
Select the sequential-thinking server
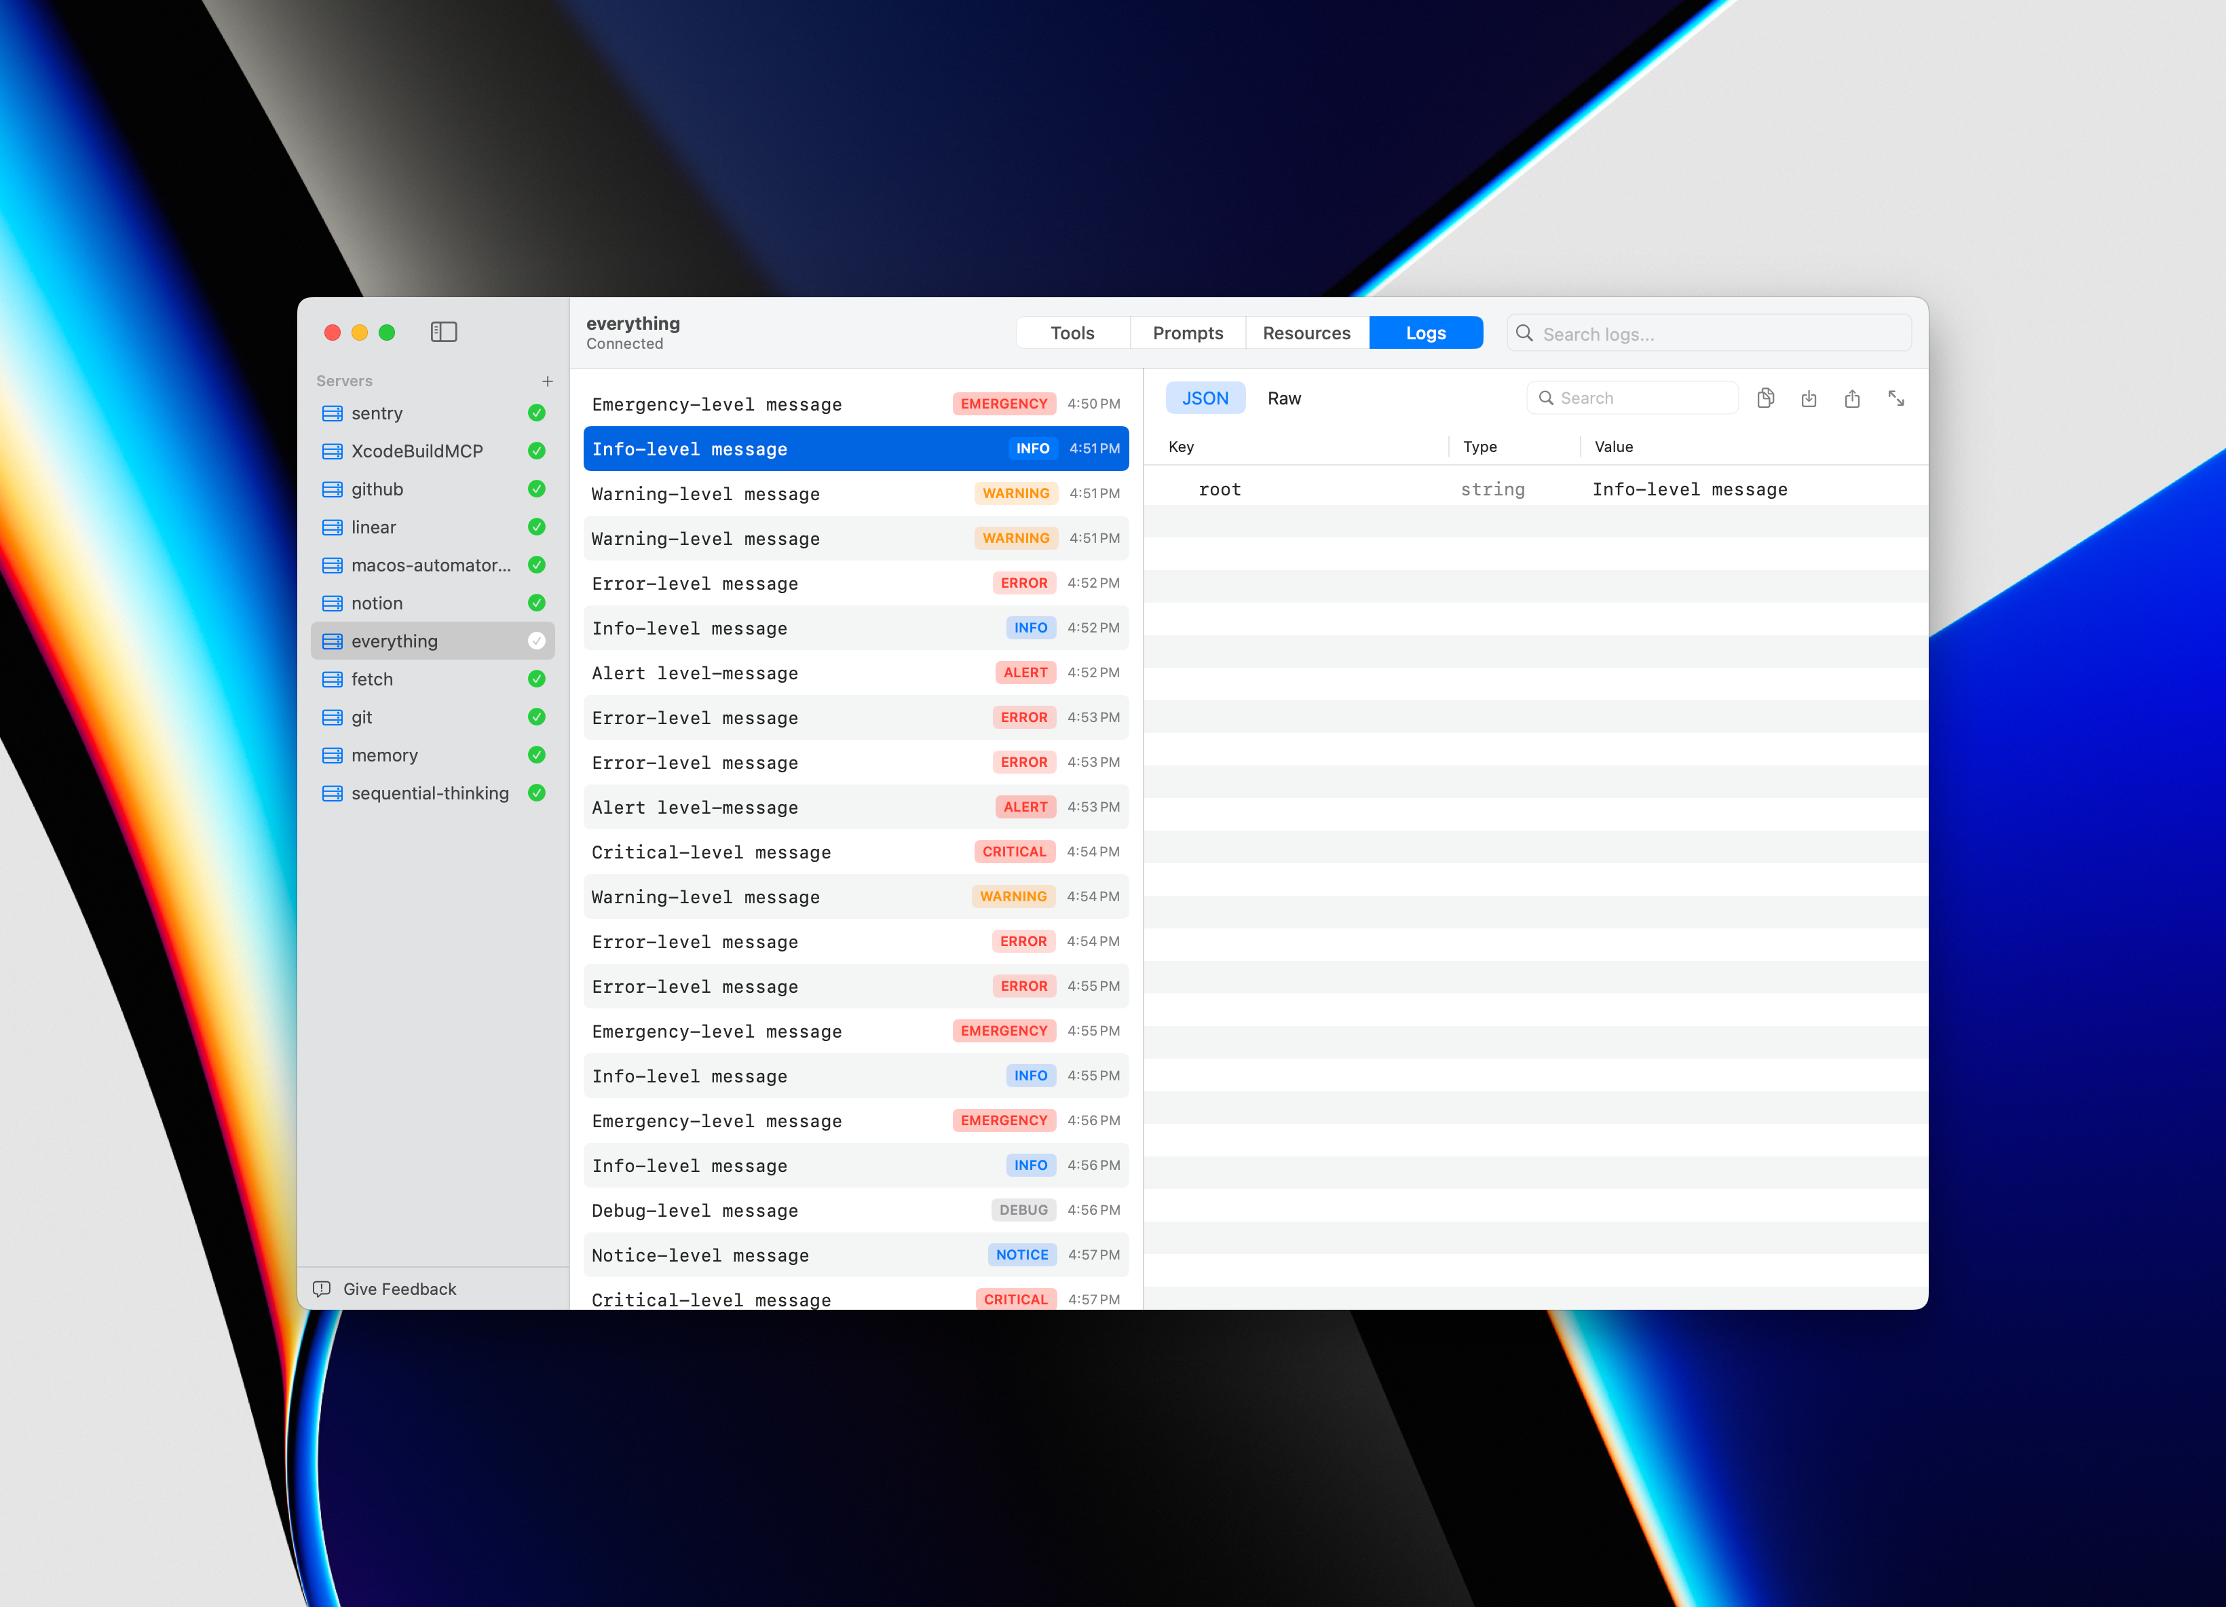pyautogui.click(x=430, y=793)
